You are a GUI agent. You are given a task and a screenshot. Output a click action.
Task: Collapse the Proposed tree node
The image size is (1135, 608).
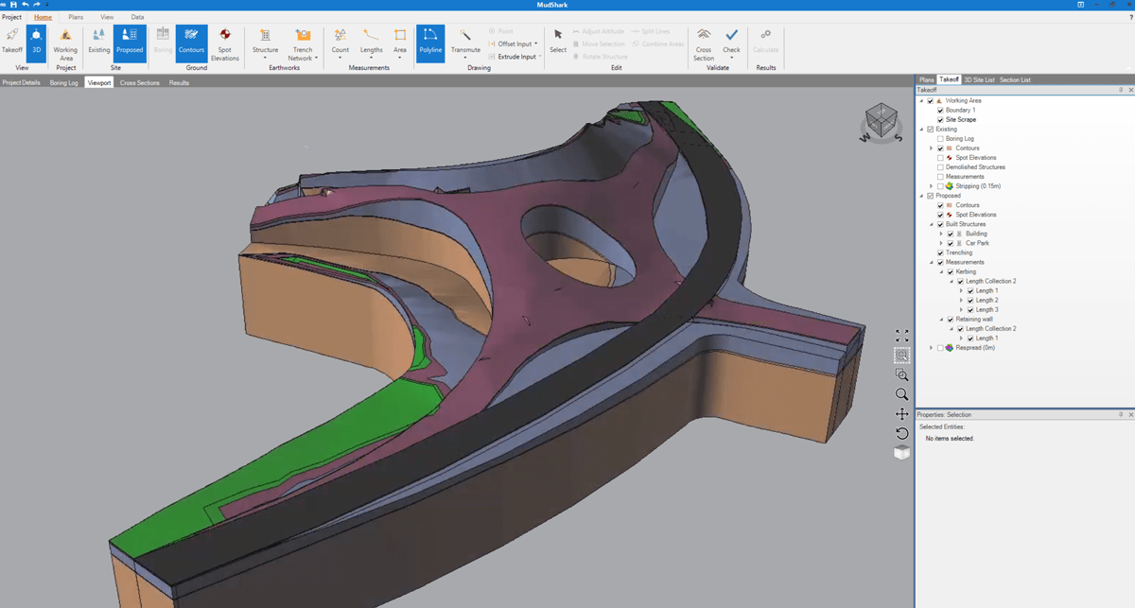[x=921, y=195]
